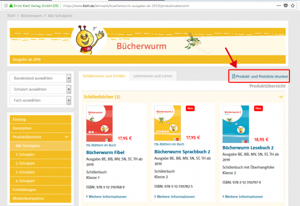
Task: Click the Neu badge on Lesebuch 2
Action: click(x=258, y=108)
